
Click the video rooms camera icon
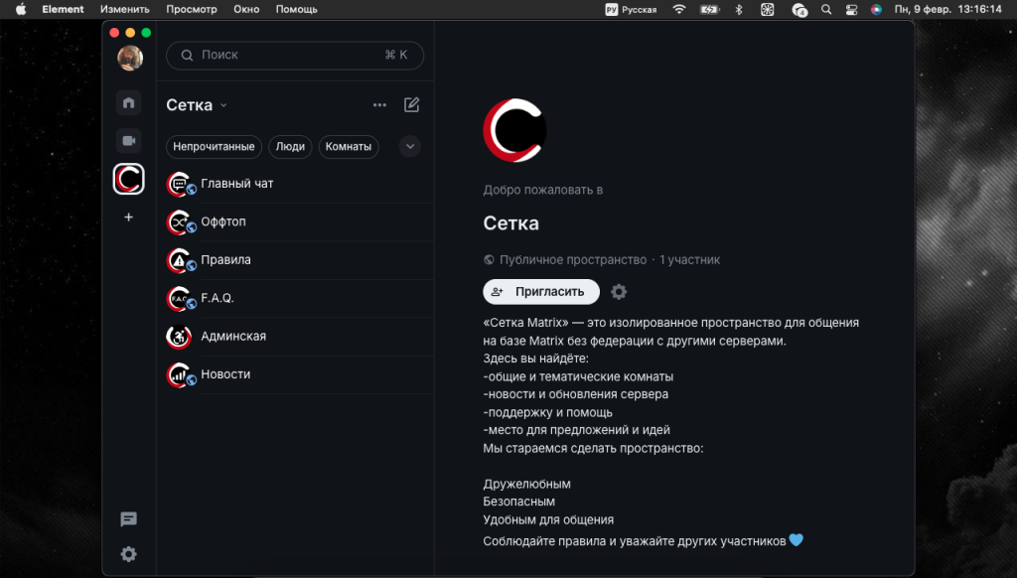(x=128, y=140)
